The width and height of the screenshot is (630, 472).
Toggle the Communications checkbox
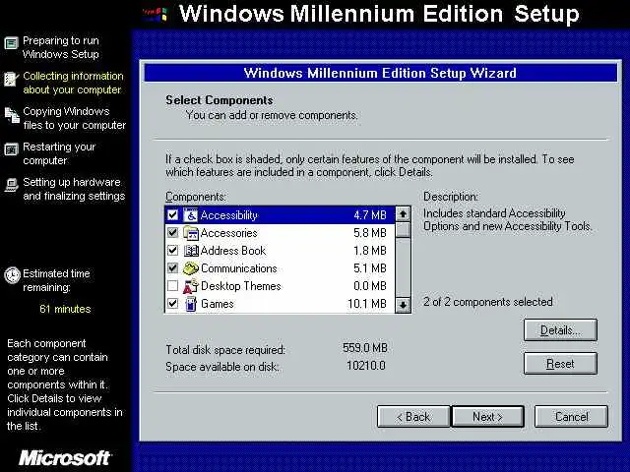coord(173,268)
